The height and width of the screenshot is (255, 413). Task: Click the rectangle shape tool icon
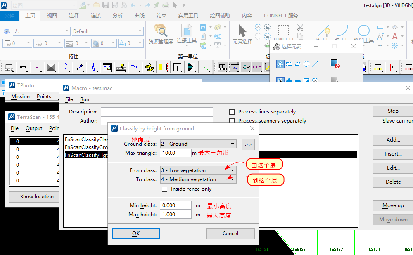tap(380, 27)
